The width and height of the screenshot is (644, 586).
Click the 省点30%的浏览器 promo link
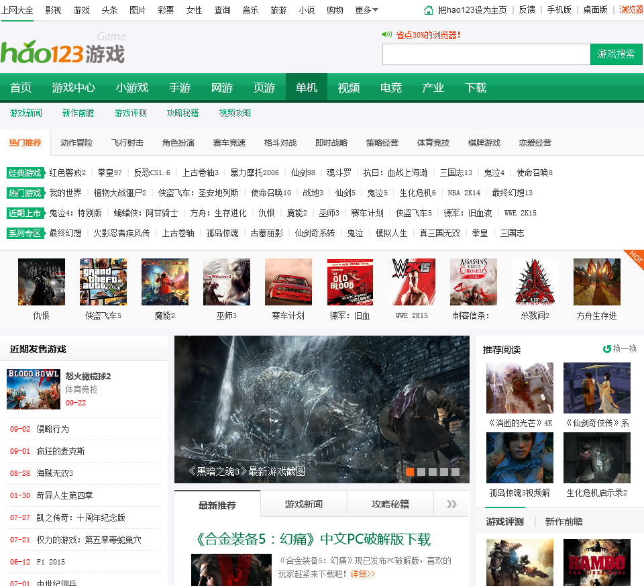click(x=427, y=35)
